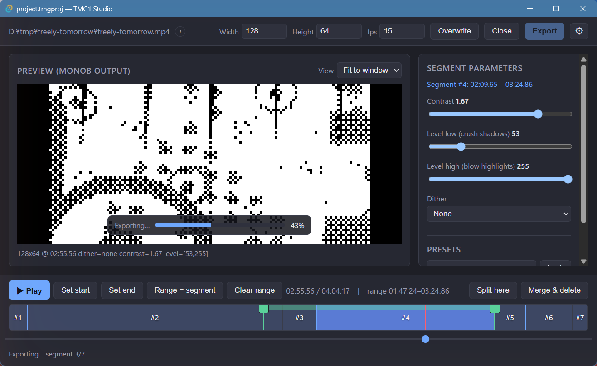The height and width of the screenshot is (366, 597).
Task: Click Clear range
Action: tap(255, 290)
